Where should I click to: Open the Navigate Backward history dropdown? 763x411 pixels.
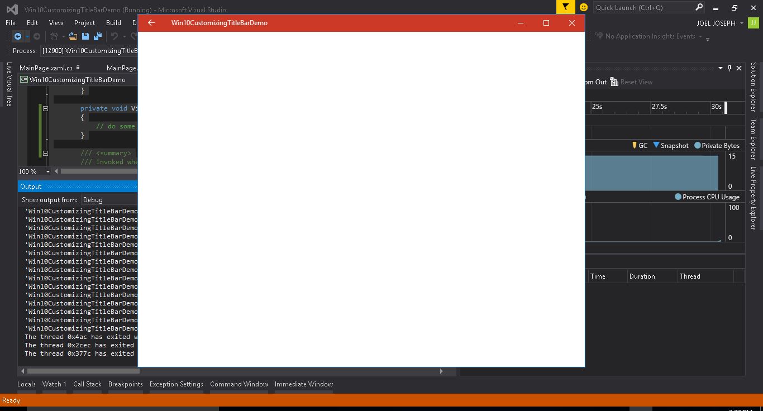point(27,37)
